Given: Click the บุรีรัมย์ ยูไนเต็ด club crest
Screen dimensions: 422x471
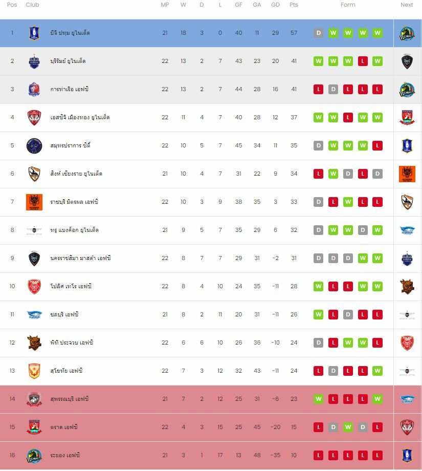Looking at the screenshot, I should [x=34, y=61].
